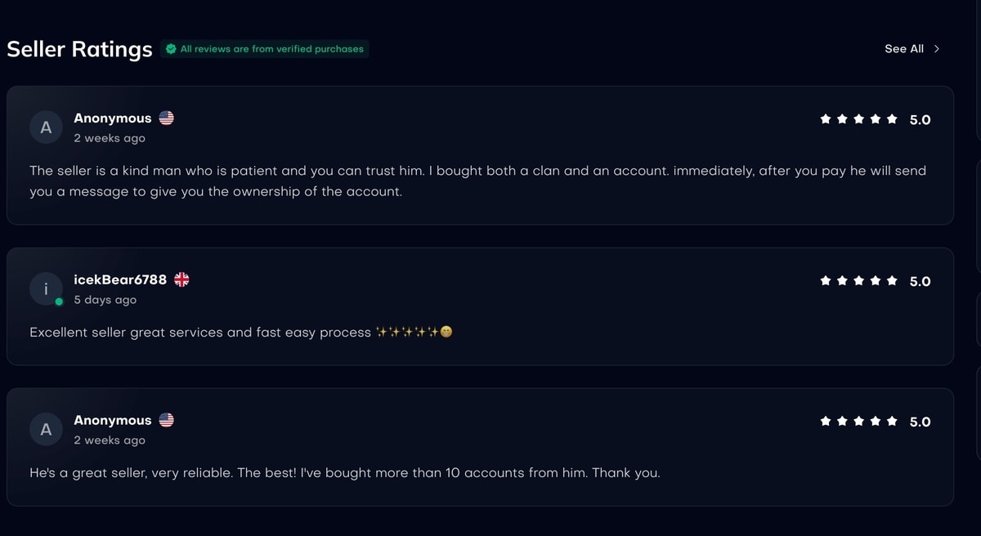
Task: Select the review mentioning clan and account
Action: coord(477,181)
